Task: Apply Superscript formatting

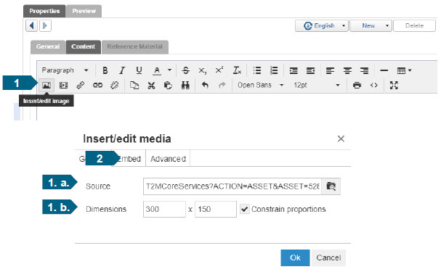Action: coord(219,70)
